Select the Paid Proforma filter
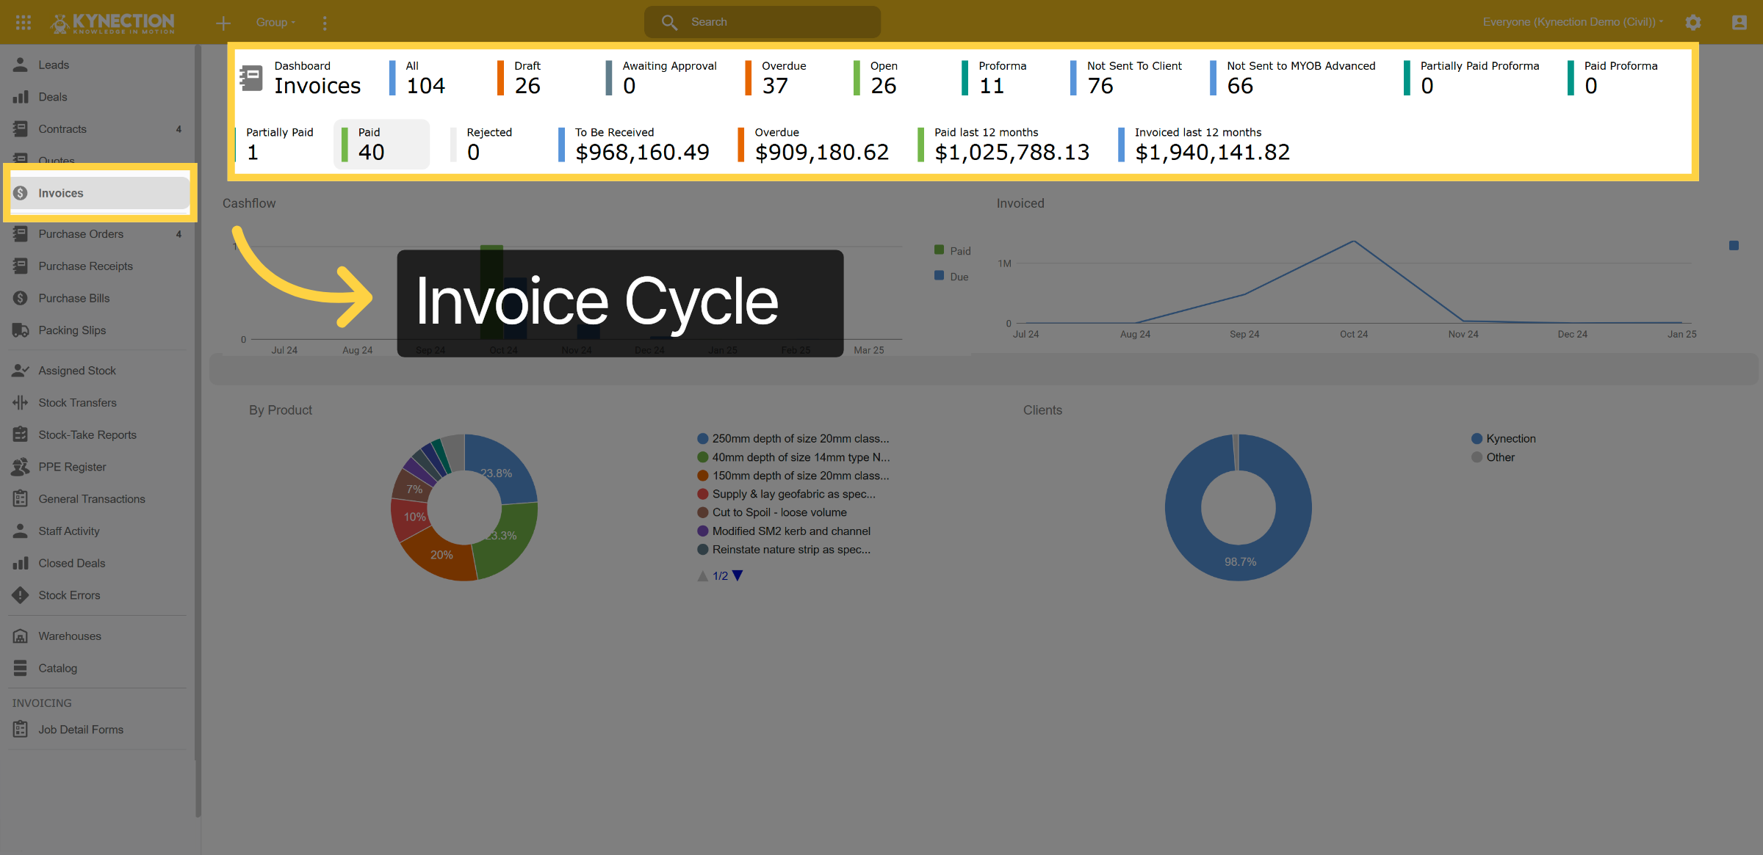 coord(1612,78)
